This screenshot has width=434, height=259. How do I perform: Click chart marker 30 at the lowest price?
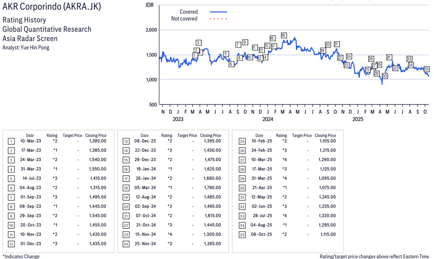coord(384,76)
